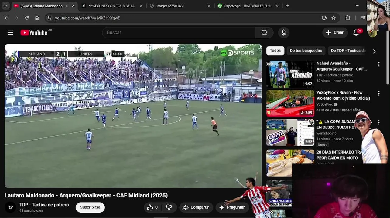Close the SEGUNDO ON TOUR tab
Image resolution: width=390 pixels, height=218 pixels.
click(x=141, y=6)
